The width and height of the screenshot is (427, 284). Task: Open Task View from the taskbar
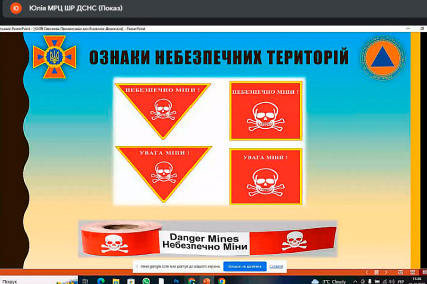pyautogui.click(x=85, y=281)
